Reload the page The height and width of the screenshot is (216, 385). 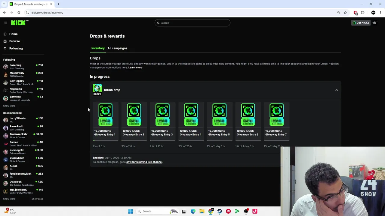click(19, 13)
